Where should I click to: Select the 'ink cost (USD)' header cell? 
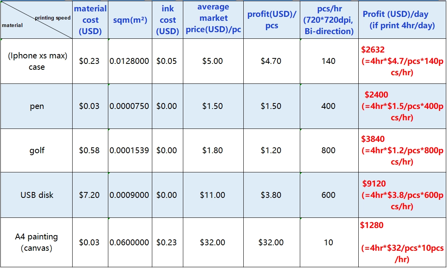[168, 20]
